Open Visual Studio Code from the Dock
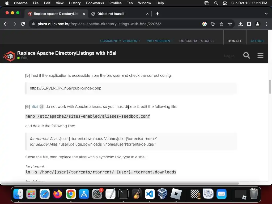Screen dimensions: 272x204 150,194
